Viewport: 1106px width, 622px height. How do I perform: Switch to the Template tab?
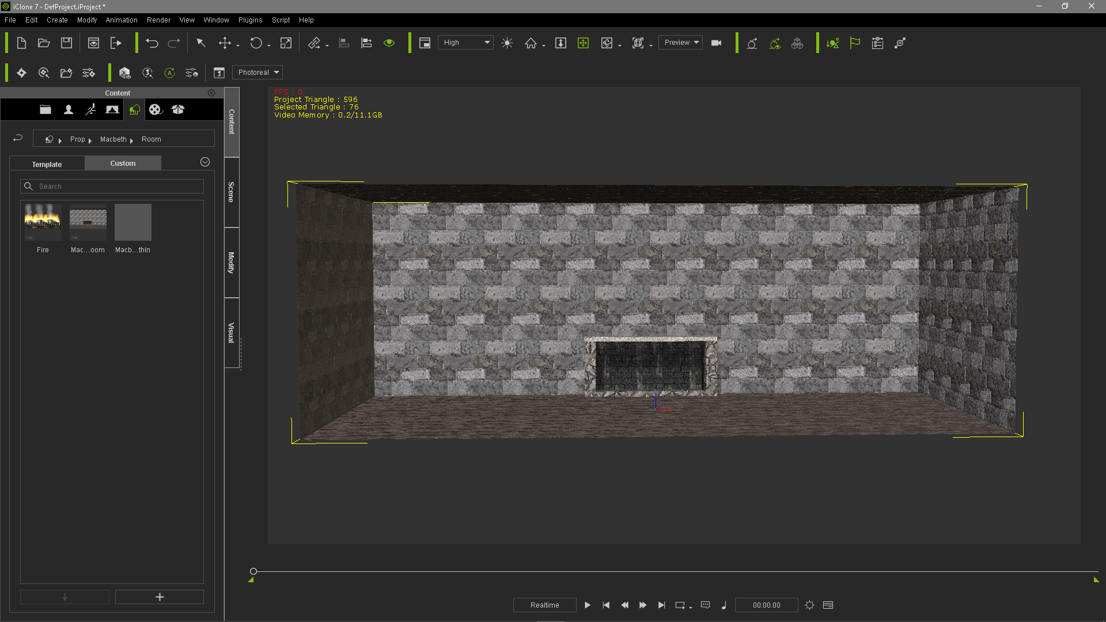coord(47,164)
